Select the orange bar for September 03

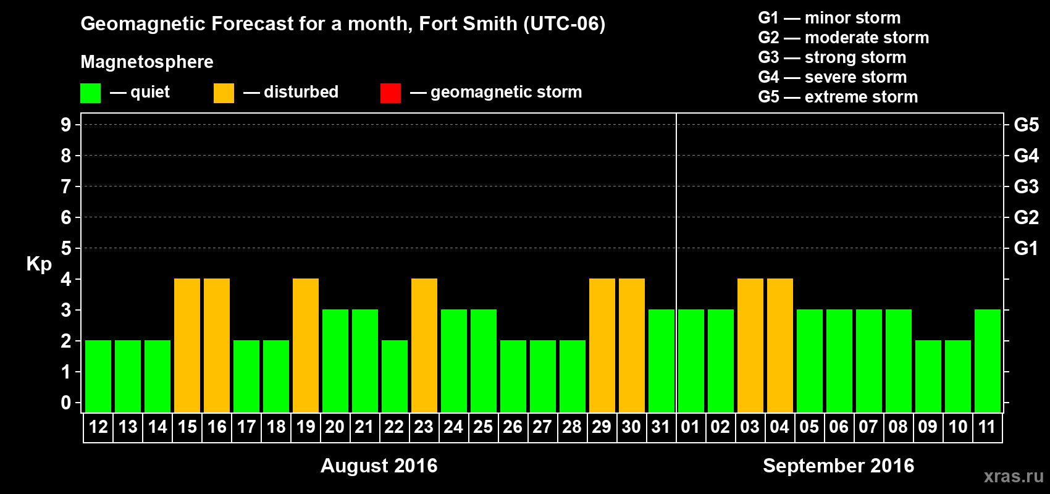(x=750, y=345)
